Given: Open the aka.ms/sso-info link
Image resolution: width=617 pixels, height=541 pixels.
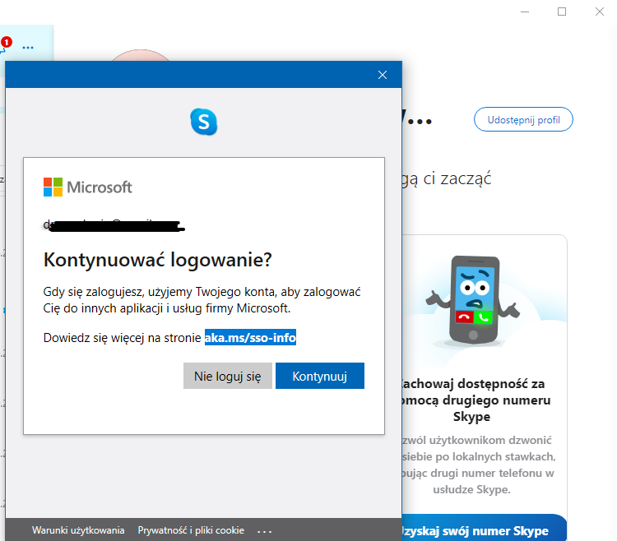Looking at the screenshot, I should tap(250, 338).
